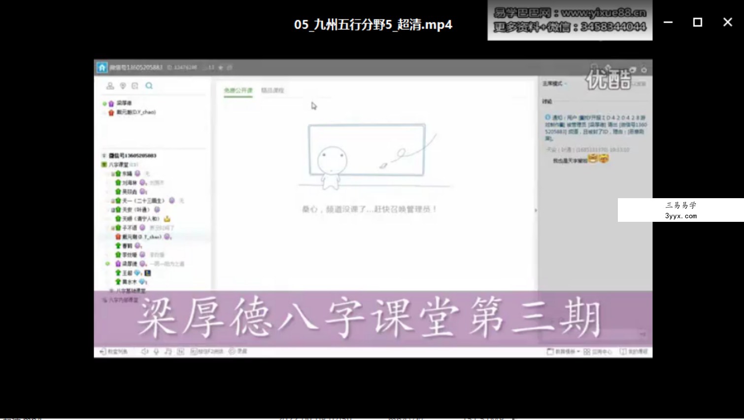Select 戴元勋(D.Y_chao) in the top speaker list
Screen dimensions: 744x420
[x=136, y=112]
